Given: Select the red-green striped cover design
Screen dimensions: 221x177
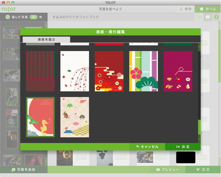Looking at the screenshot, I should coord(40,71).
